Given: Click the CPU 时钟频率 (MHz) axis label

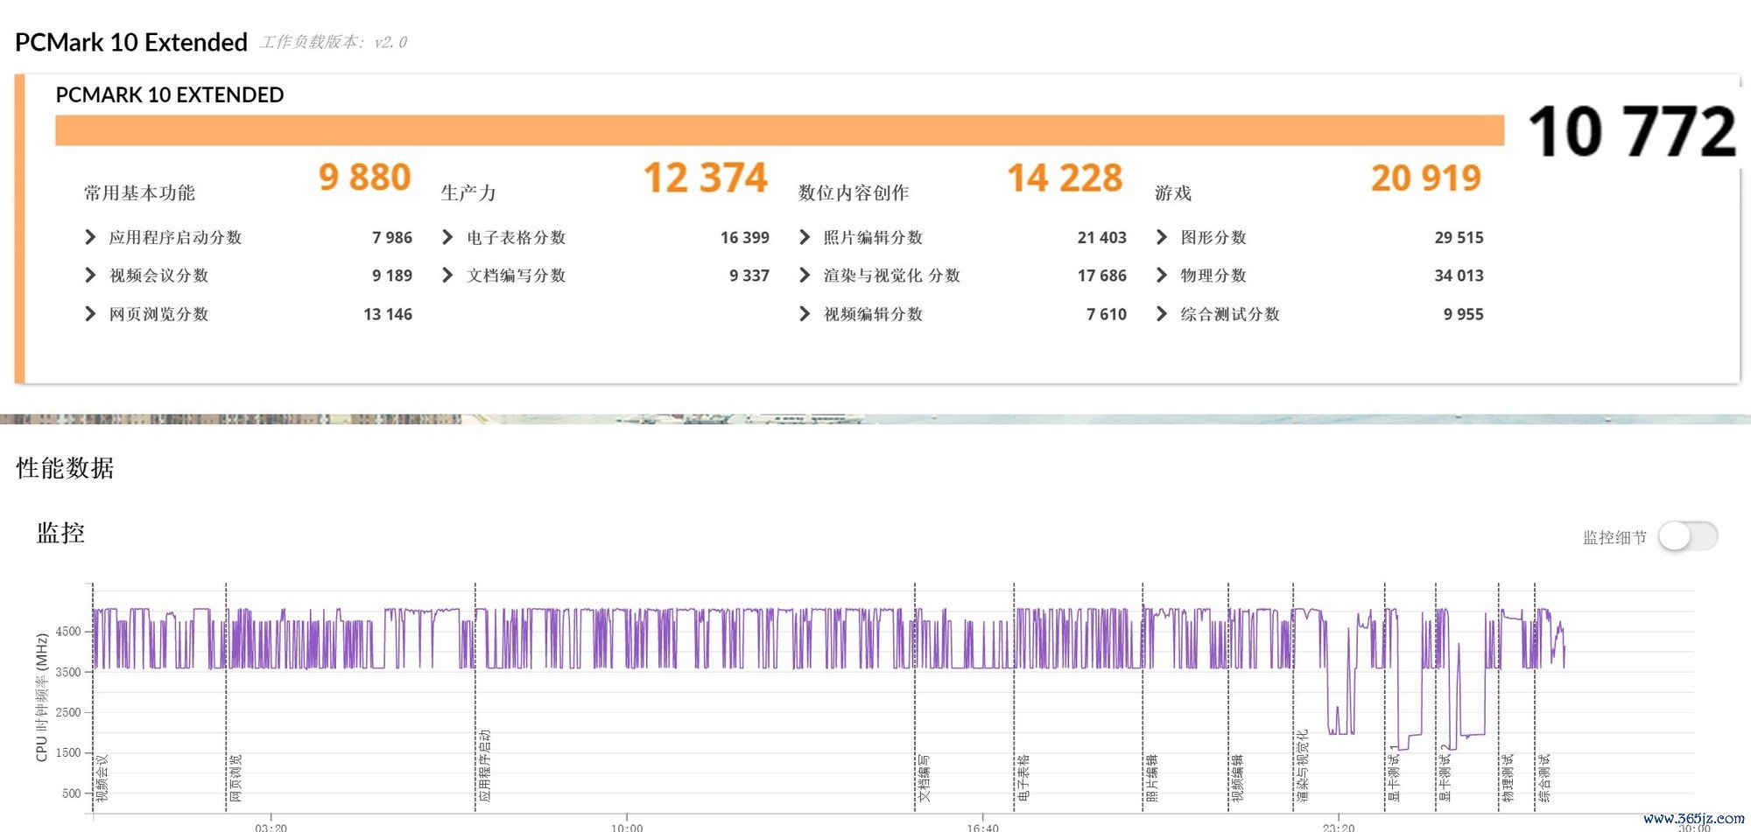Looking at the screenshot, I should 41,697.
